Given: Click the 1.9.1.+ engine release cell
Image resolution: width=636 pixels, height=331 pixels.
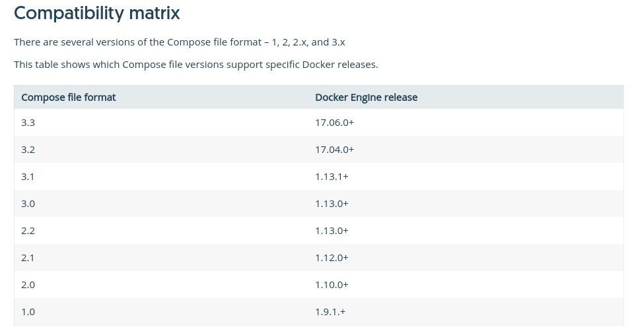Looking at the screenshot, I should tap(330, 312).
